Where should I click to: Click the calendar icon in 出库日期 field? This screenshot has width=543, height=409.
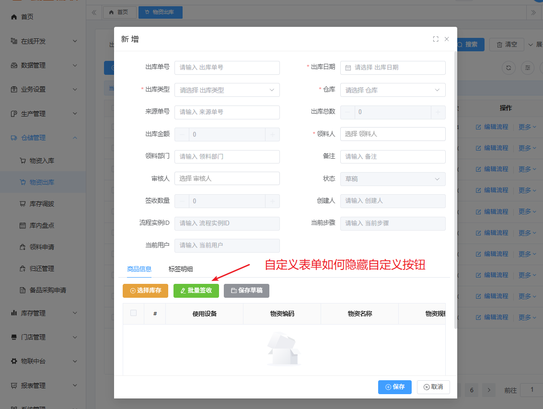pos(348,68)
